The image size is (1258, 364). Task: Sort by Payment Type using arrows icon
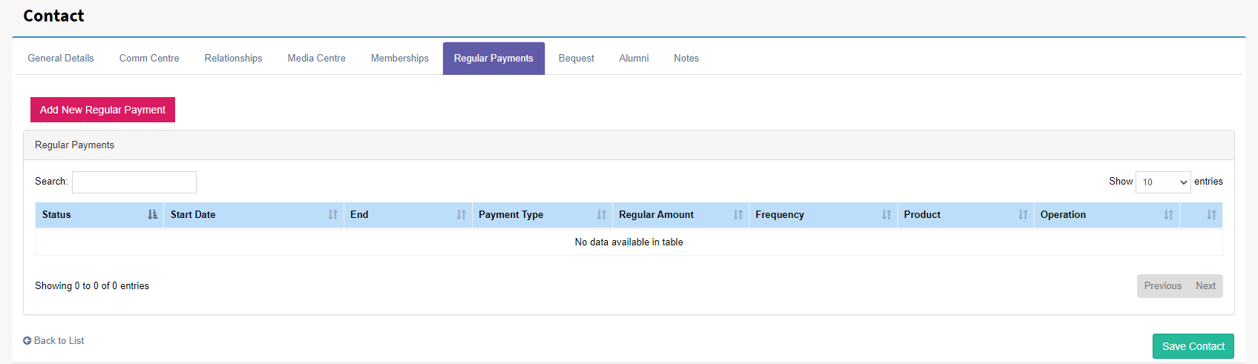[x=602, y=215]
